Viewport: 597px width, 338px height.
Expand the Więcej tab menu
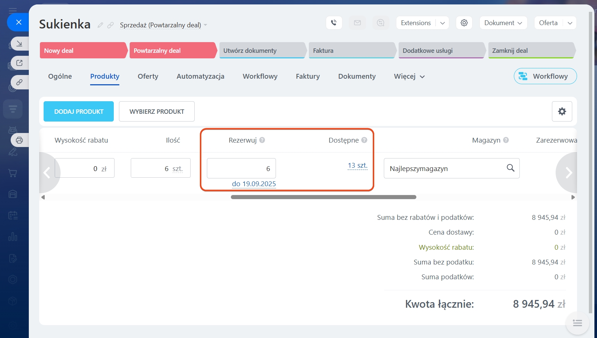tap(409, 76)
